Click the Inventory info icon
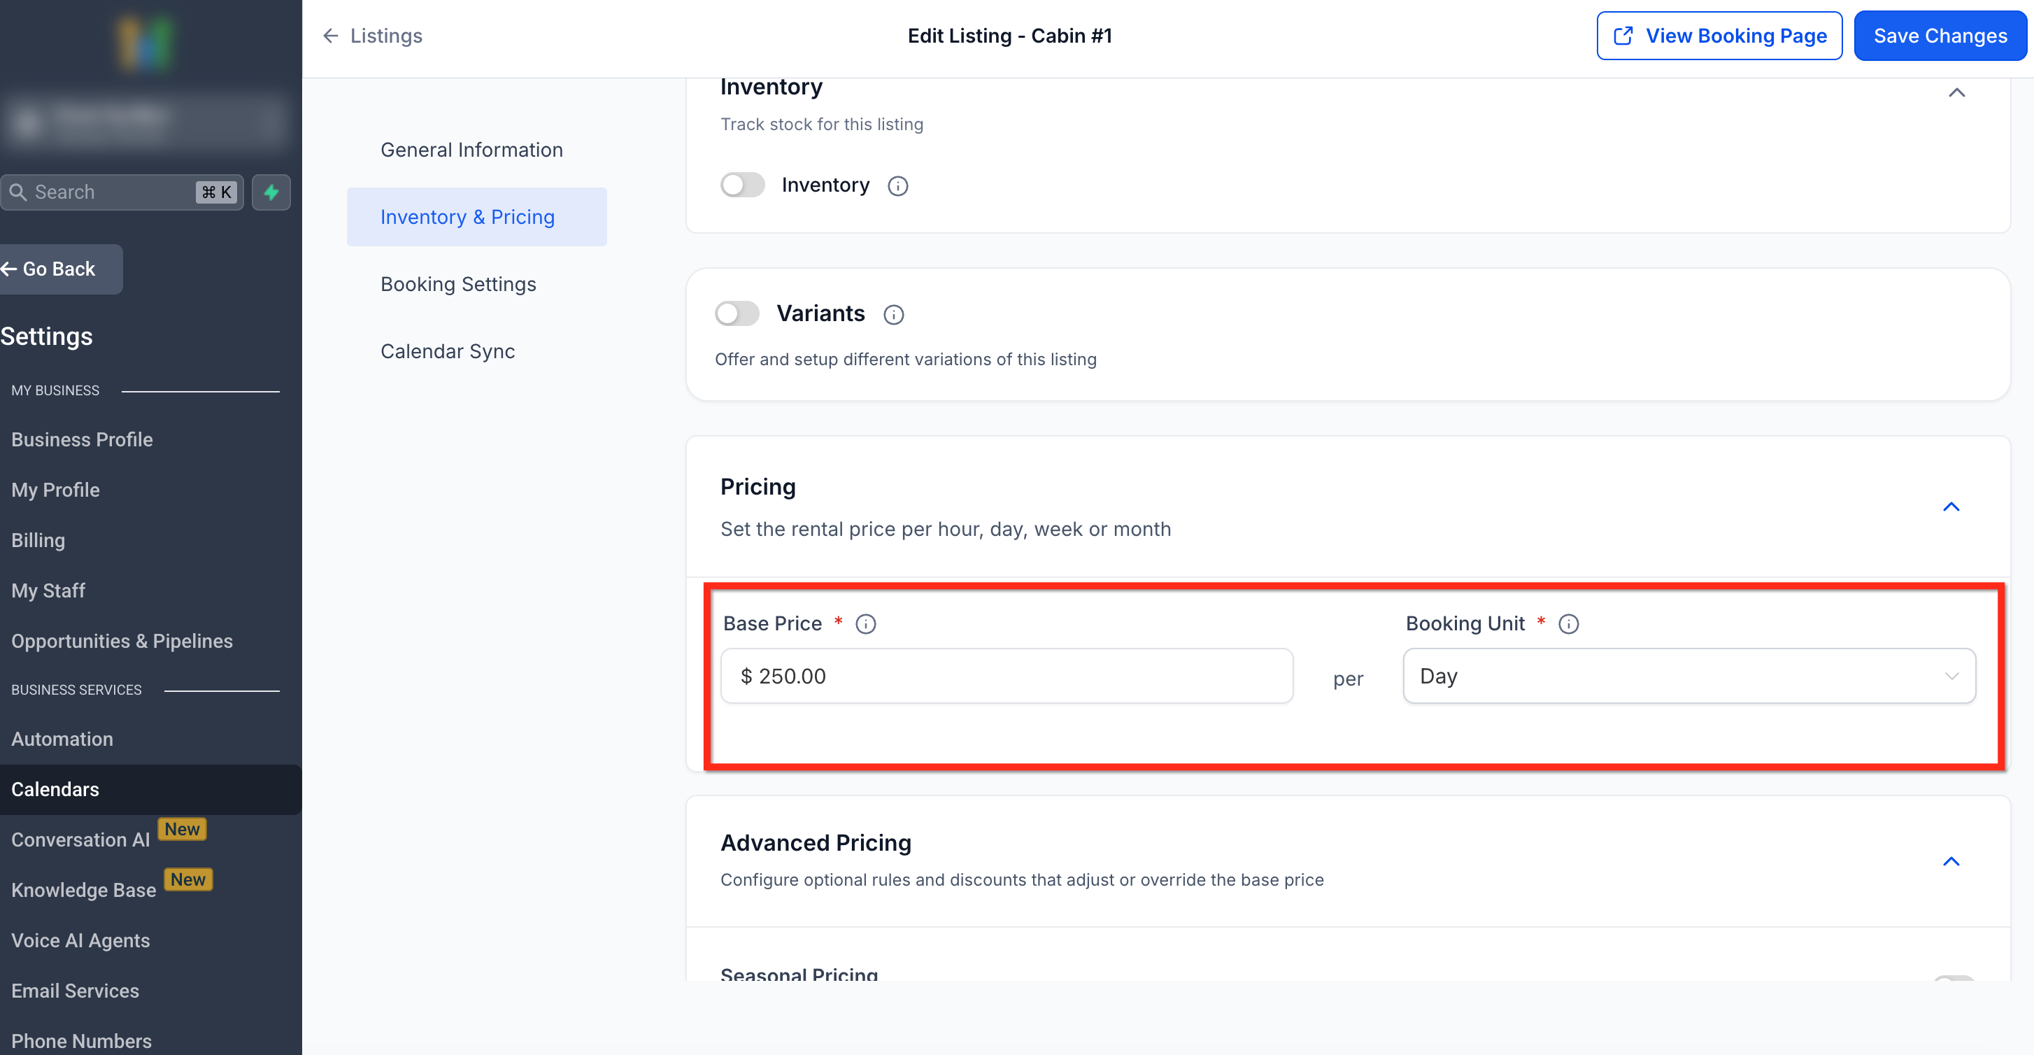This screenshot has width=2034, height=1055. tap(898, 185)
